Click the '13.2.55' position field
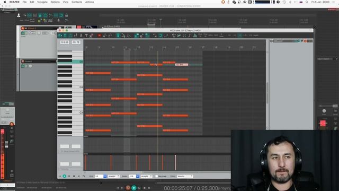This screenshot has height=191, width=339. click(65, 42)
